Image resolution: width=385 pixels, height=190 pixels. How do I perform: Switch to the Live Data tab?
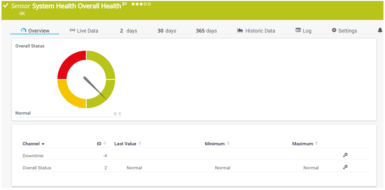(84, 31)
